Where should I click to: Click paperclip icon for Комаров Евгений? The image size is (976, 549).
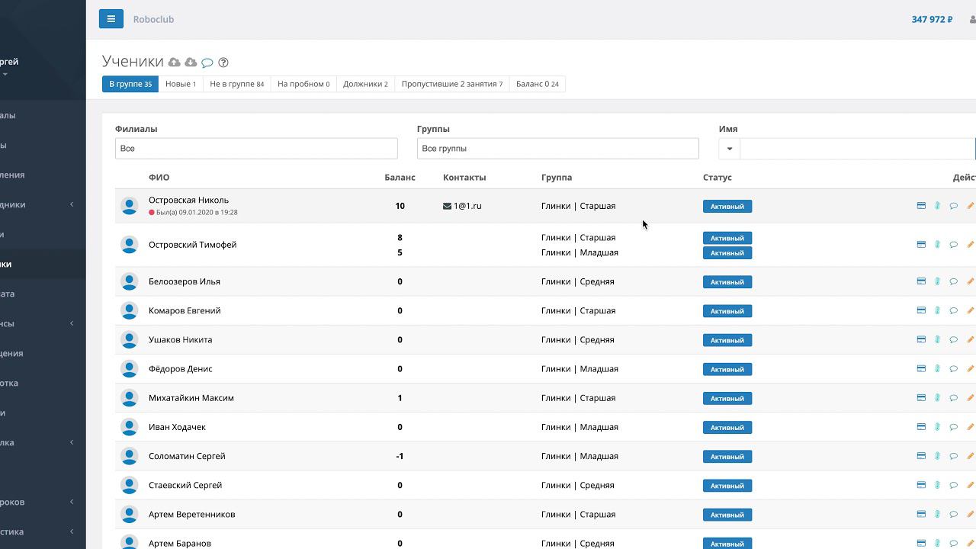pyautogui.click(x=937, y=310)
